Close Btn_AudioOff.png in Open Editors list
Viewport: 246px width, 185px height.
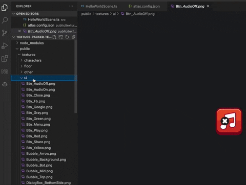(x=19, y=31)
